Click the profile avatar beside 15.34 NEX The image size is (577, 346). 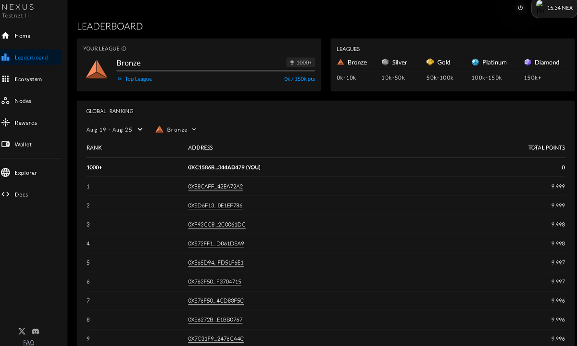click(x=539, y=8)
